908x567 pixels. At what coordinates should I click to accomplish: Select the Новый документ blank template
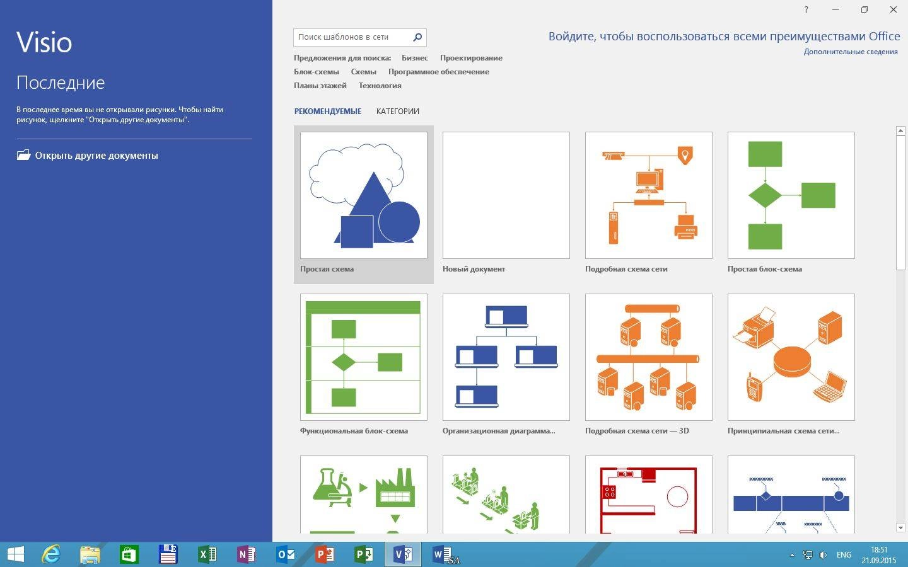506,204
